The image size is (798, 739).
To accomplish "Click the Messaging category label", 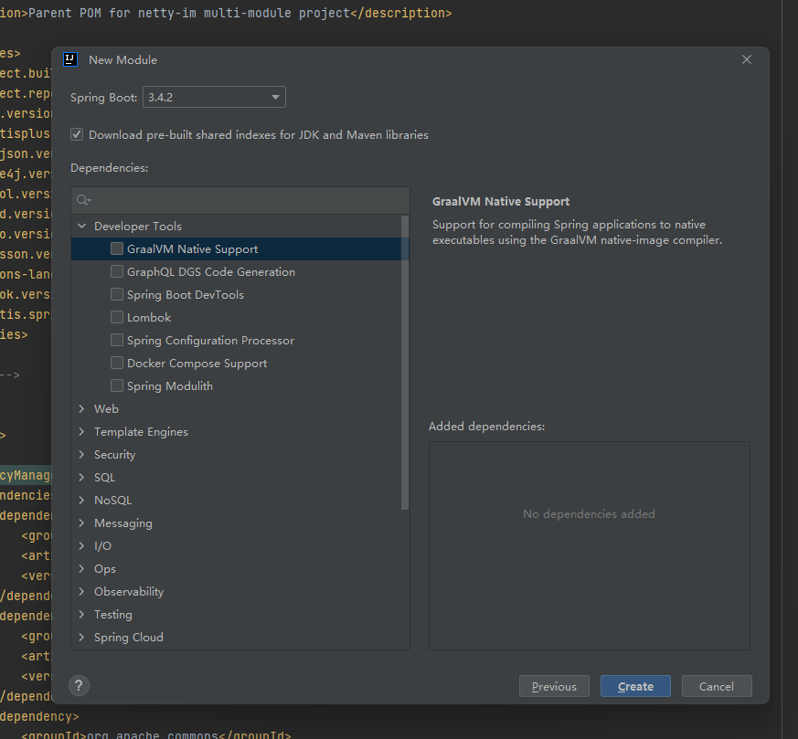I will click(123, 523).
